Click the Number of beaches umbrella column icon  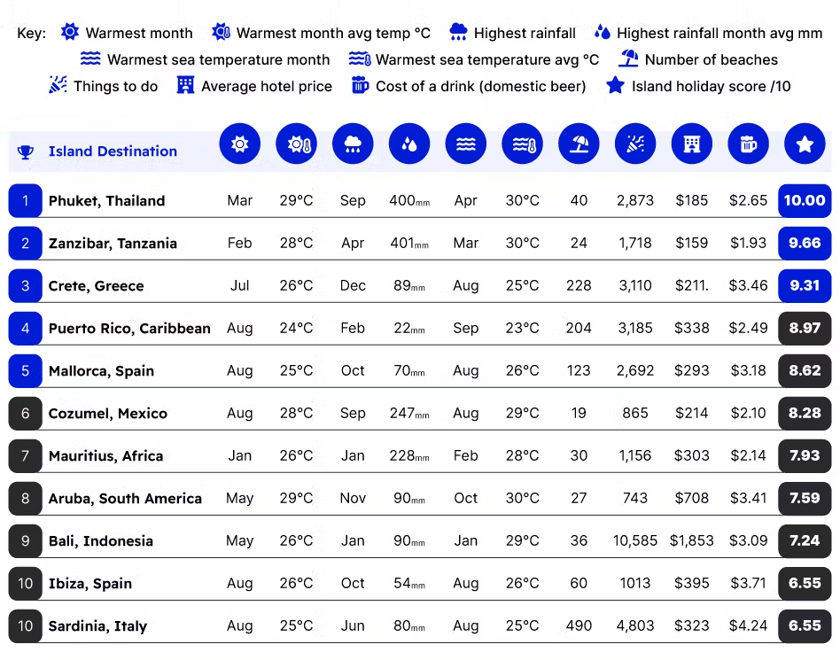click(x=579, y=144)
